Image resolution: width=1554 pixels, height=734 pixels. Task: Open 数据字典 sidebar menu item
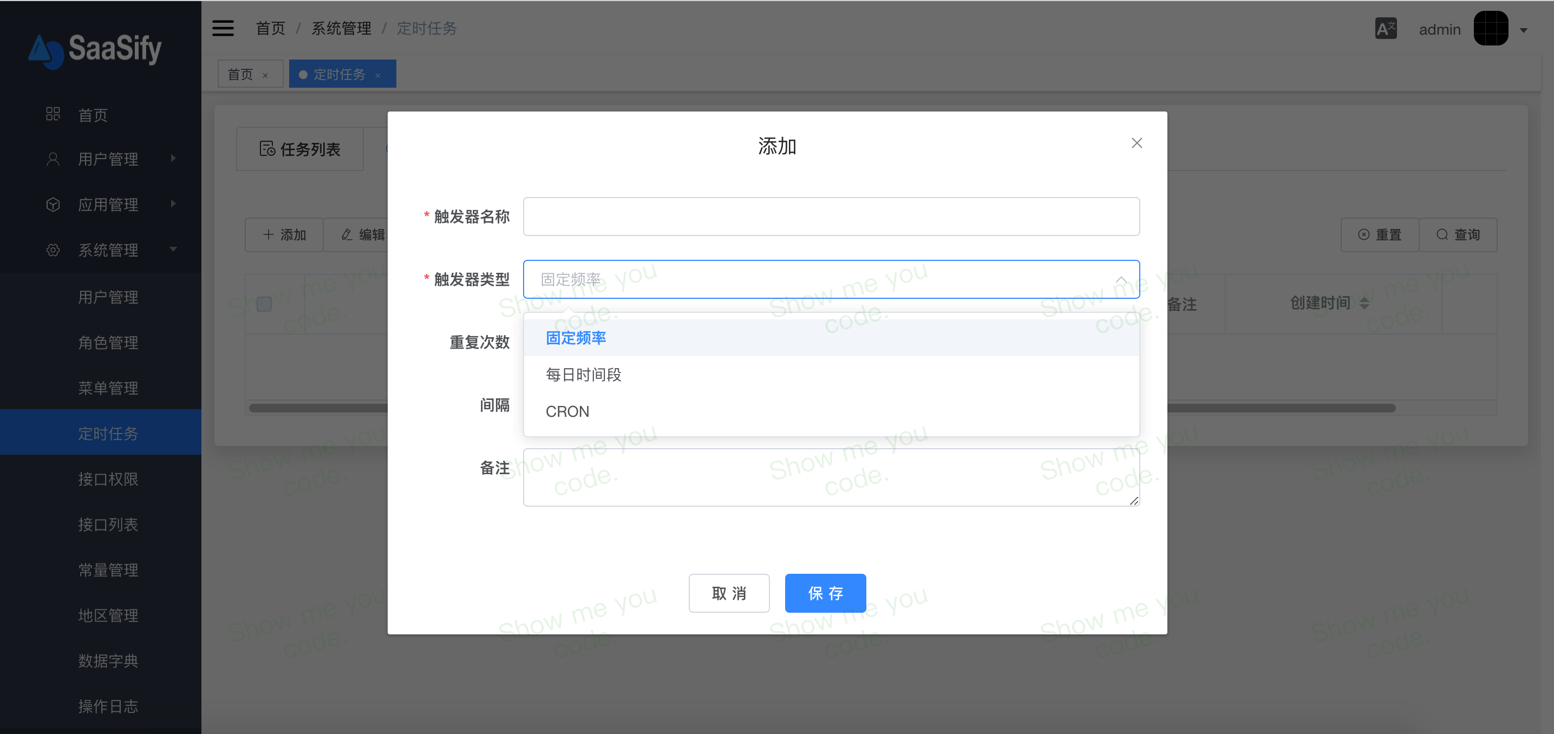pos(108,660)
